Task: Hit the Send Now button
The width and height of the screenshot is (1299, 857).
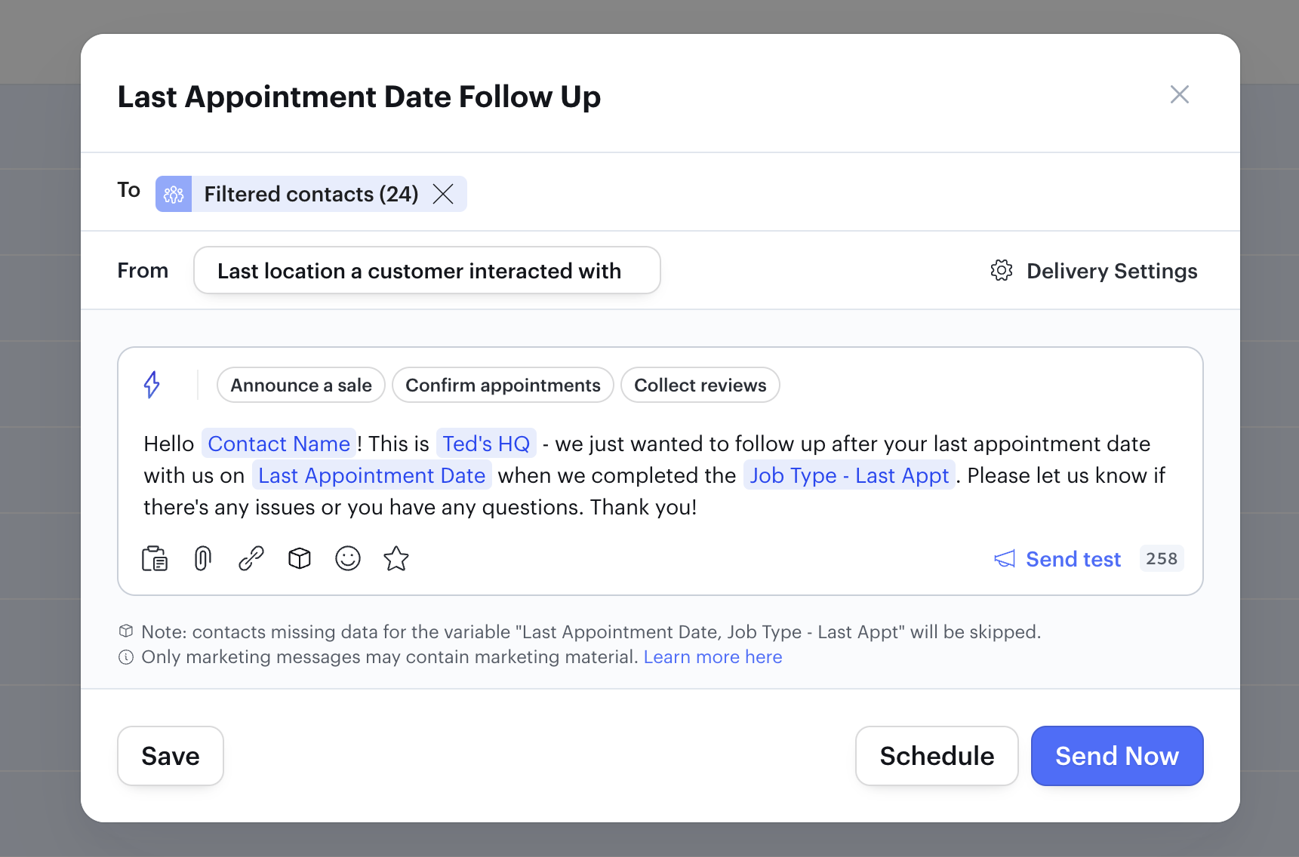Action: 1117,756
